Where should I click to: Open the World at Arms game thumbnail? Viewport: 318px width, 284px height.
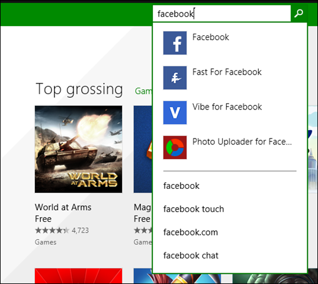(x=79, y=149)
